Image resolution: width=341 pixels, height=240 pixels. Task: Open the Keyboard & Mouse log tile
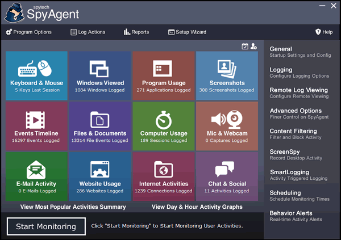[36, 75]
